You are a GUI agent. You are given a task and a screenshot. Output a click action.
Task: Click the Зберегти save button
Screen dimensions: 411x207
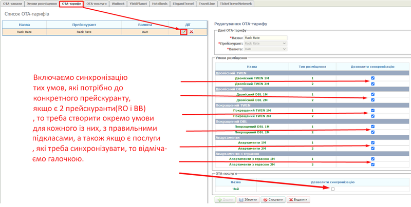tap(248, 200)
